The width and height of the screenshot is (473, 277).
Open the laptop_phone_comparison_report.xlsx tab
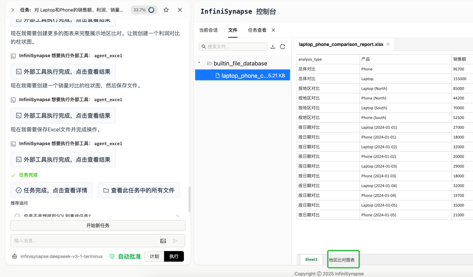[341, 44]
